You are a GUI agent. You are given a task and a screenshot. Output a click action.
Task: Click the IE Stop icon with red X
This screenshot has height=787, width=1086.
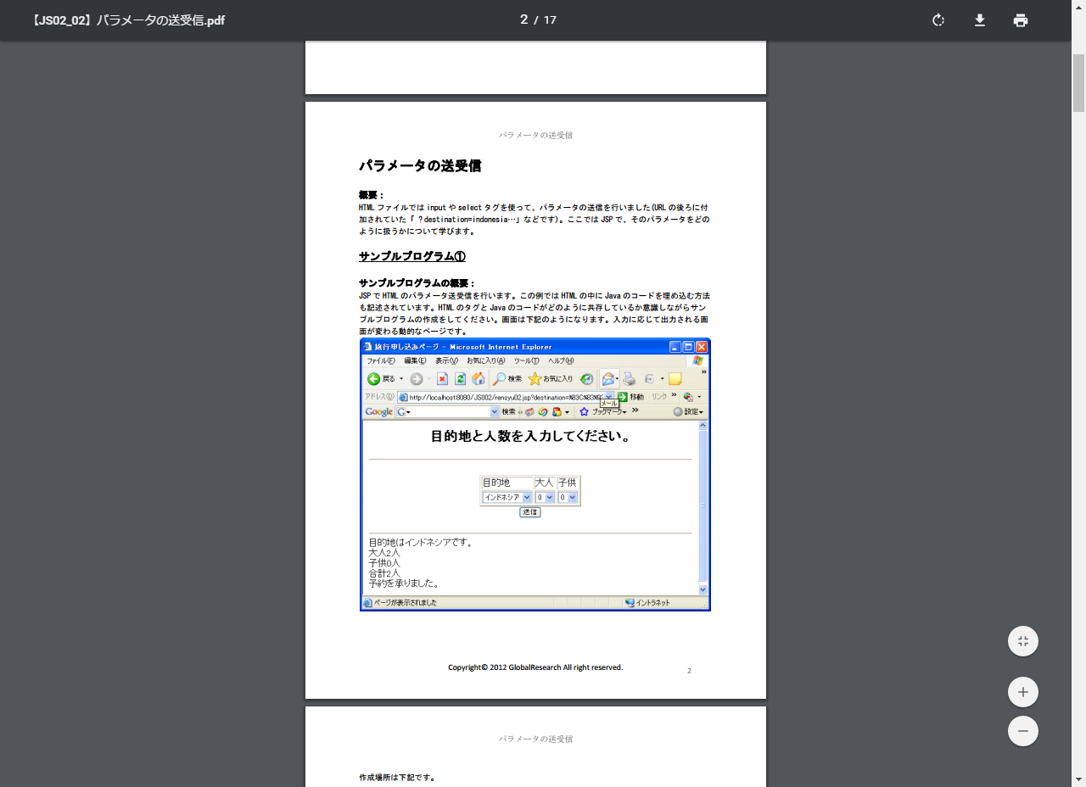point(442,379)
